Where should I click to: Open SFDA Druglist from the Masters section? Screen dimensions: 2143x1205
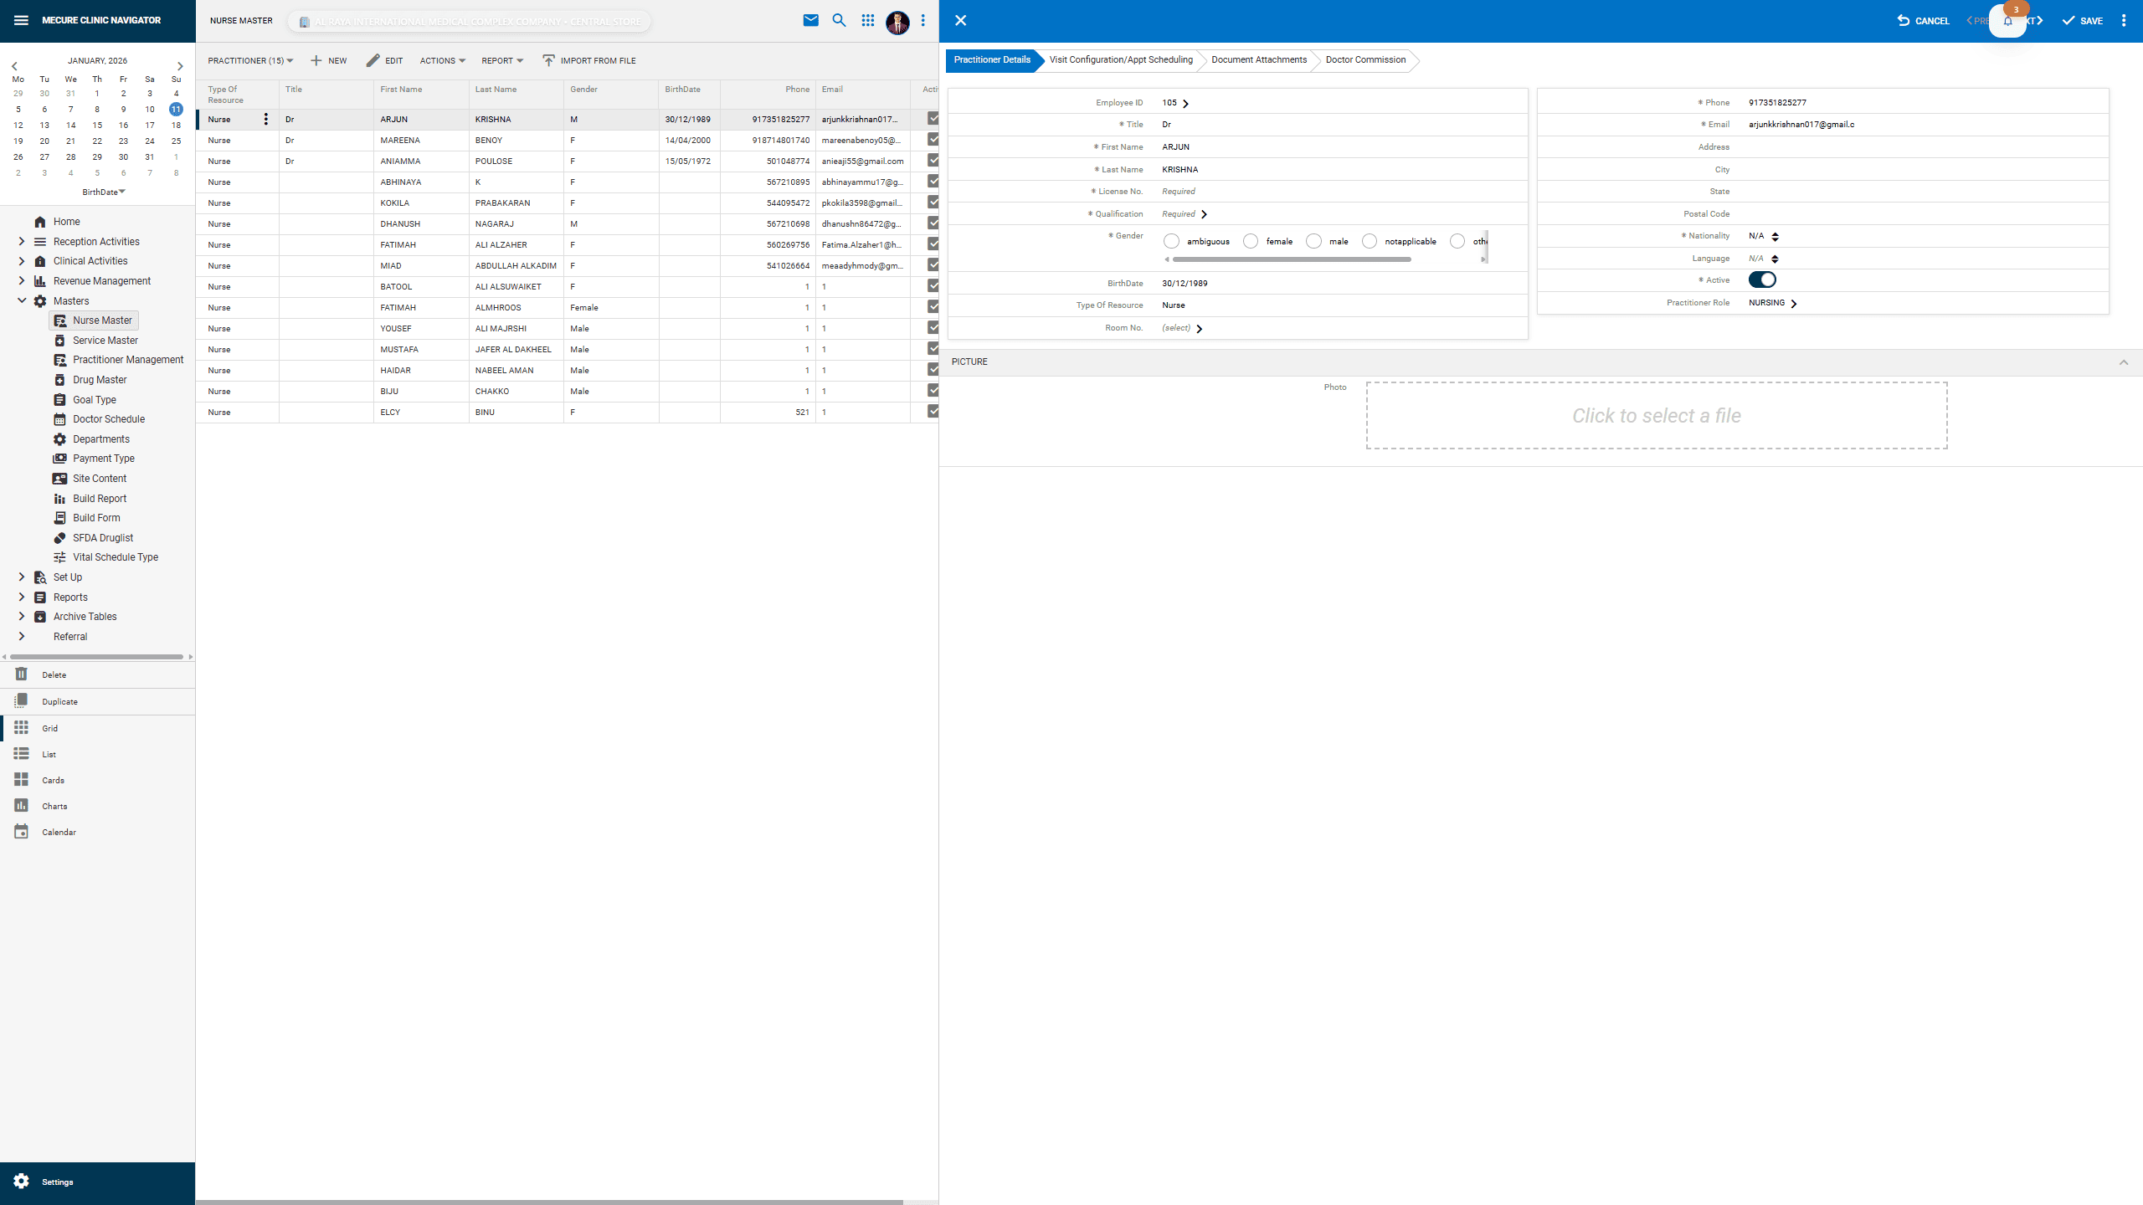click(101, 537)
